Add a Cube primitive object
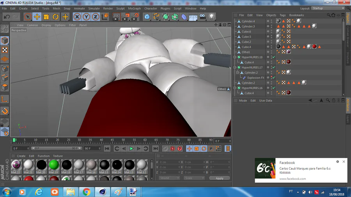 (x=147, y=17)
